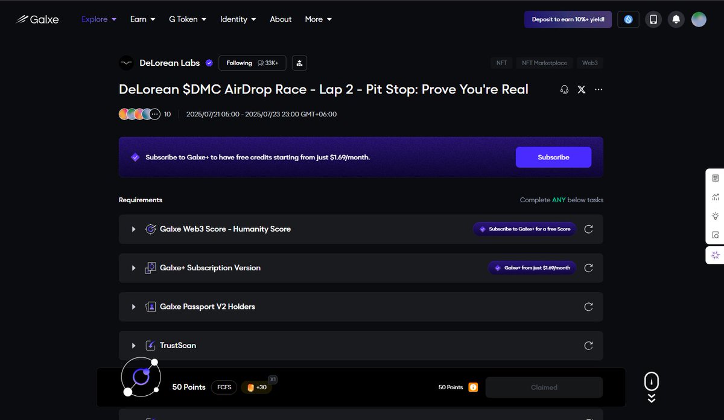Go to the About page
The image size is (724, 420).
[281, 19]
